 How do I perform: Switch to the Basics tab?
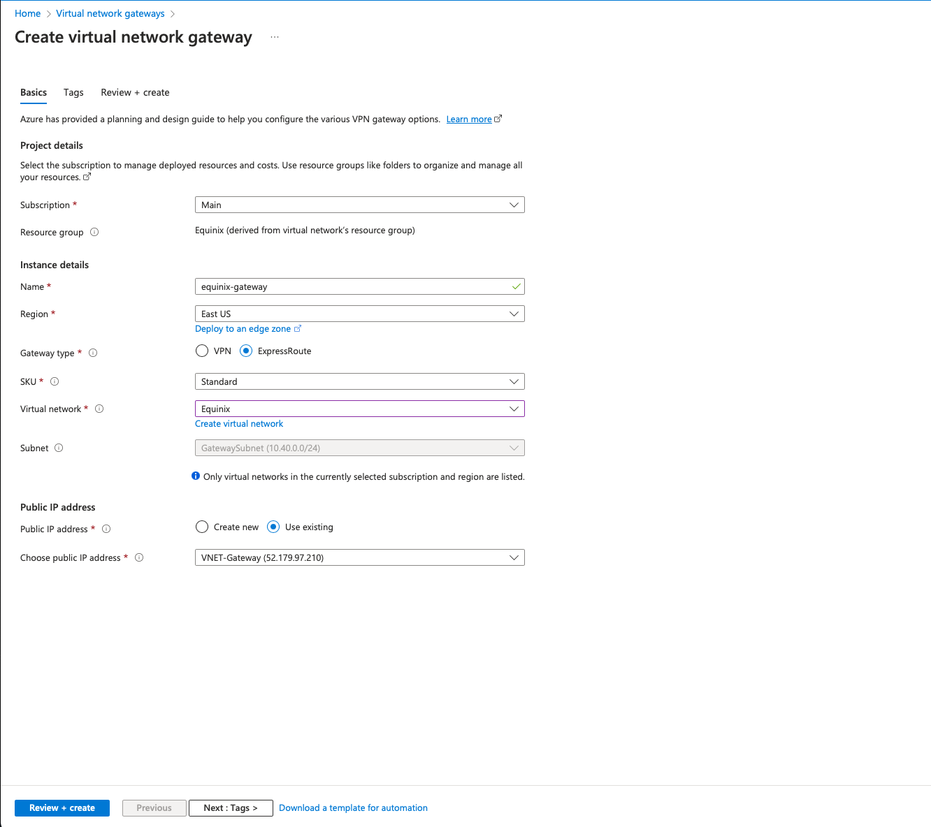[x=34, y=92]
